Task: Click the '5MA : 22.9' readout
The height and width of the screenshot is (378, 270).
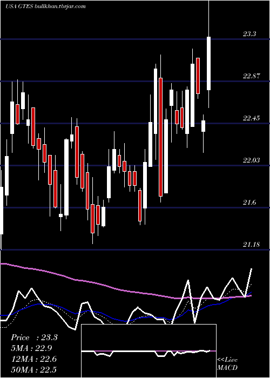Action: pyautogui.click(x=31, y=348)
